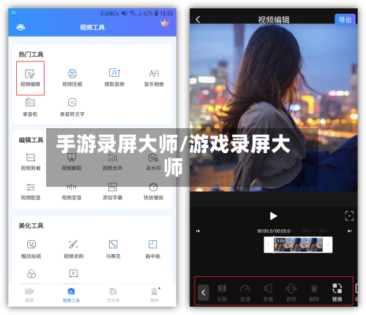Screen dimensions: 366x315
Task: Tap the 编辑工具 section heading
Action: pos(31,140)
